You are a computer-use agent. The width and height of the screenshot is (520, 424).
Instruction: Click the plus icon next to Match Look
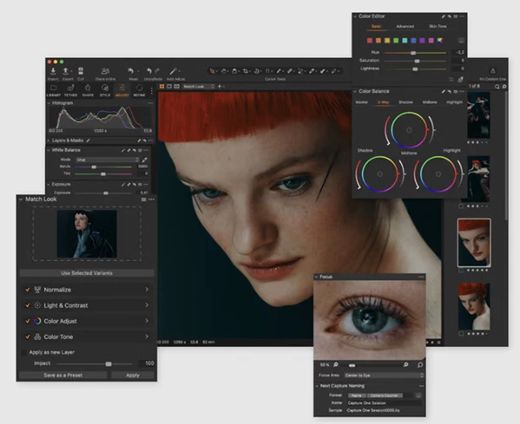[x=220, y=87]
